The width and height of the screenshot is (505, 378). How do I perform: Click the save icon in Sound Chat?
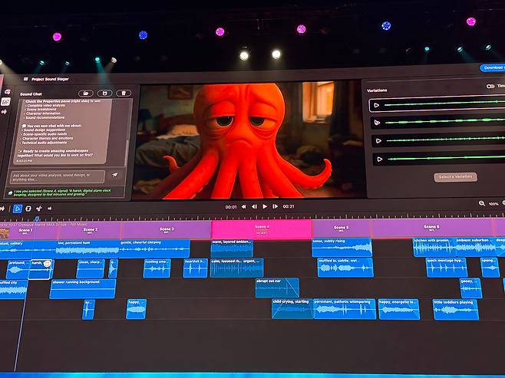[105, 93]
